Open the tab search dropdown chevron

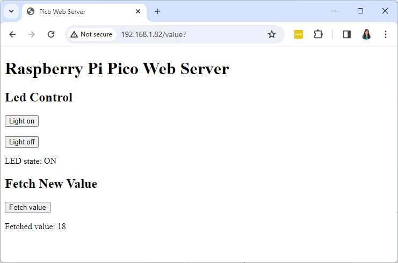pos(11,11)
